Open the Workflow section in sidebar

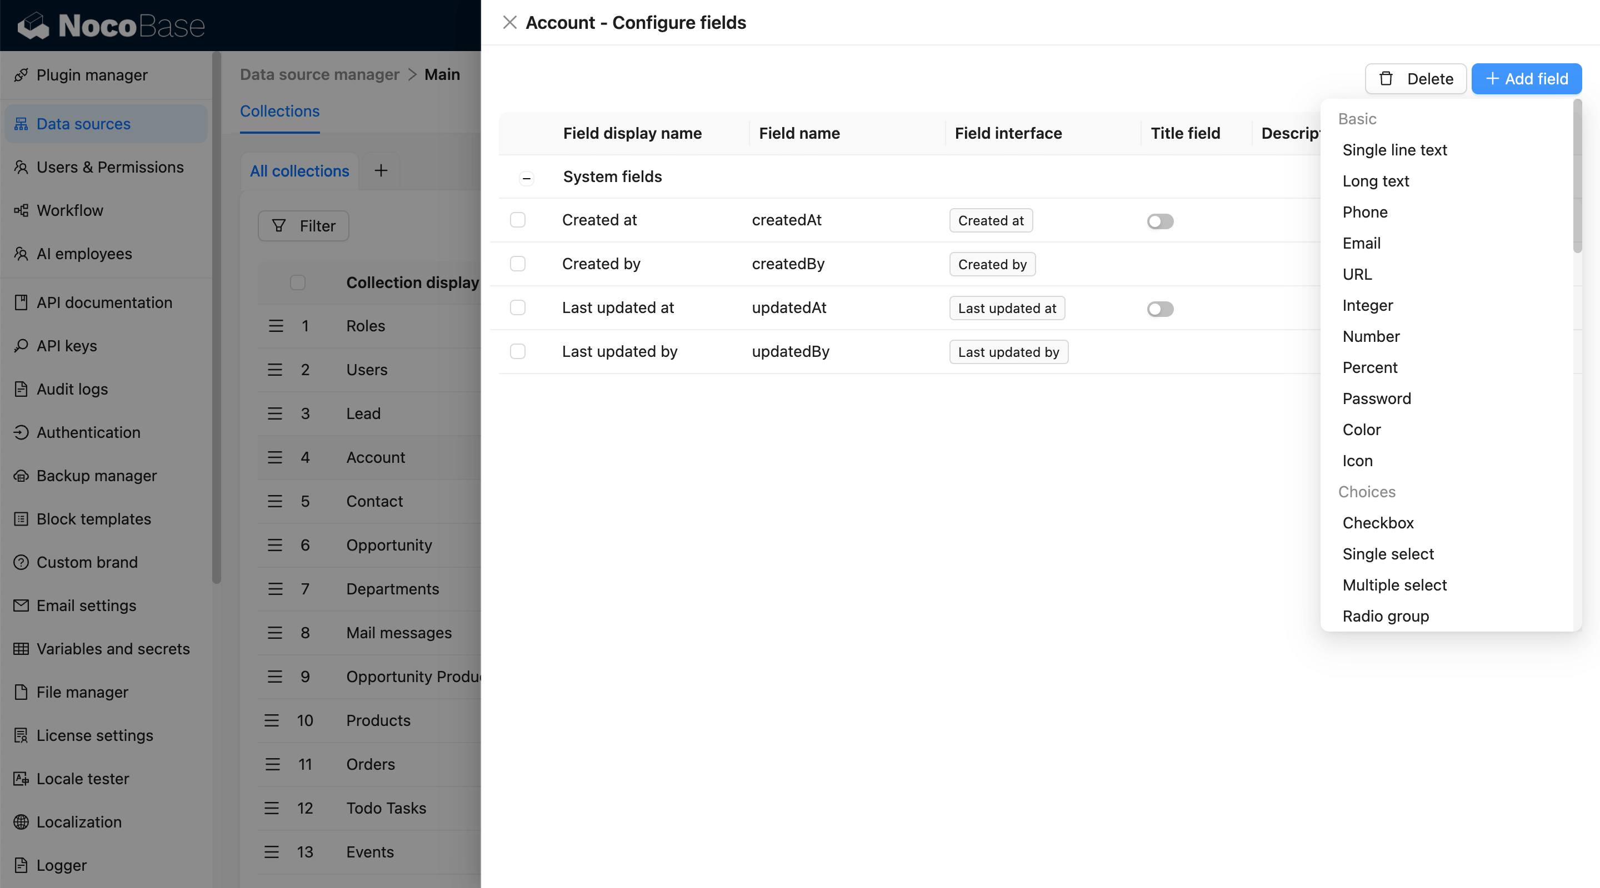pos(70,210)
